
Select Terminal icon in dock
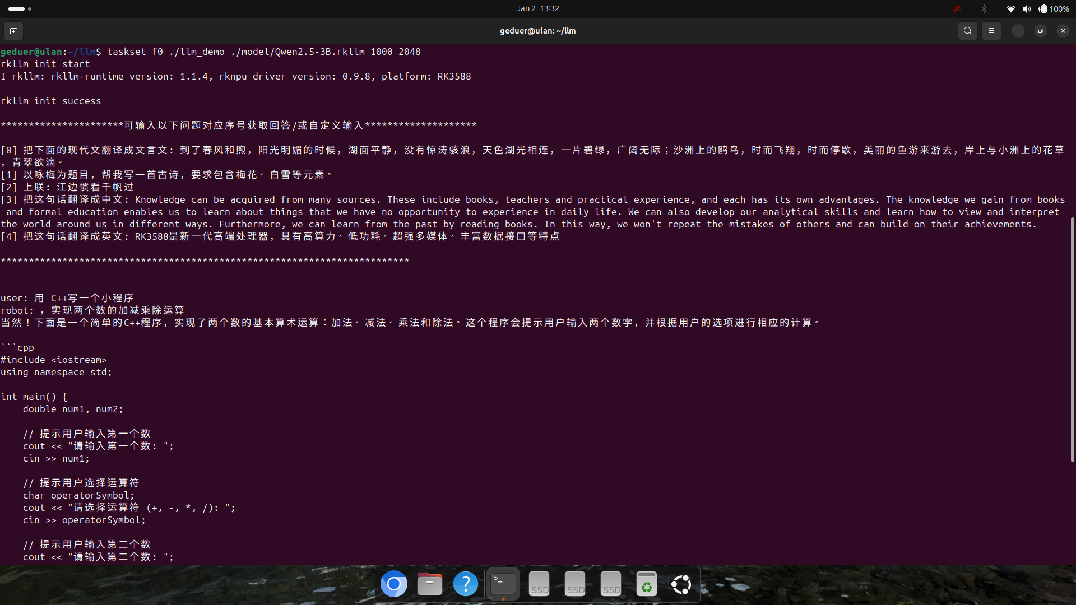click(503, 584)
